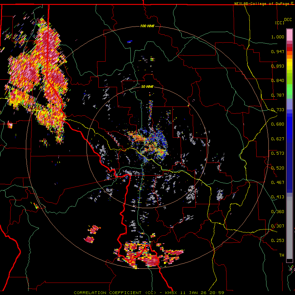
Task: Click the 100 NMI range ring label
Action: point(147,26)
